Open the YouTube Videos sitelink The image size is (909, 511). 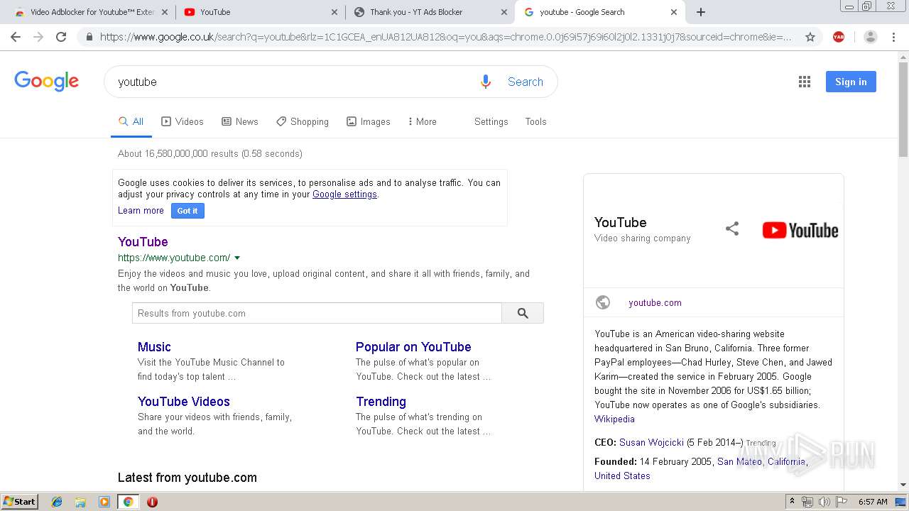(x=184, y=402)
